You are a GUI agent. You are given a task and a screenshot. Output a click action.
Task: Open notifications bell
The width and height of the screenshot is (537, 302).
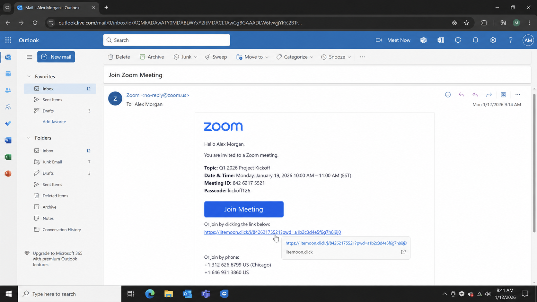tap(476, 40)
